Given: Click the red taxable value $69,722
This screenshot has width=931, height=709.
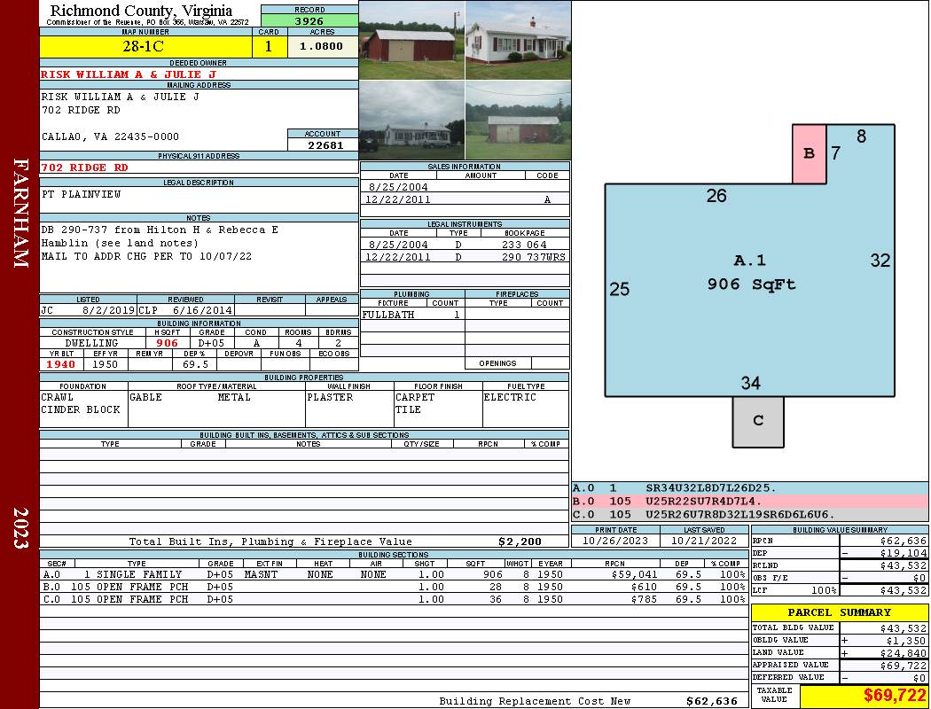Looking at the screenshot, I should tap(894, 696).
